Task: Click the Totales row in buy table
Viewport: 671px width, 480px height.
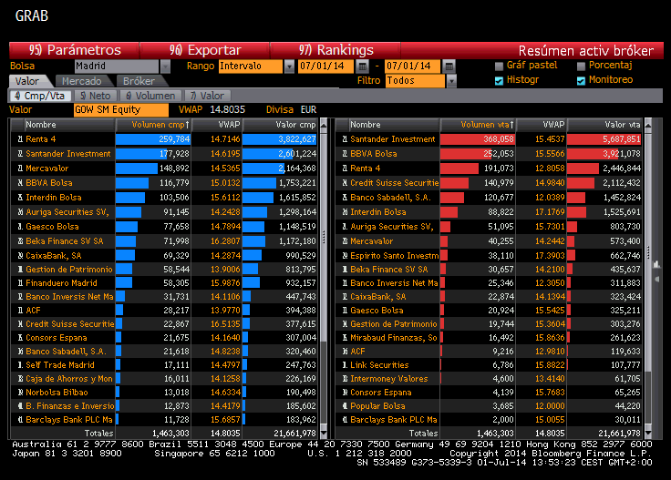Action: (164, 434)
